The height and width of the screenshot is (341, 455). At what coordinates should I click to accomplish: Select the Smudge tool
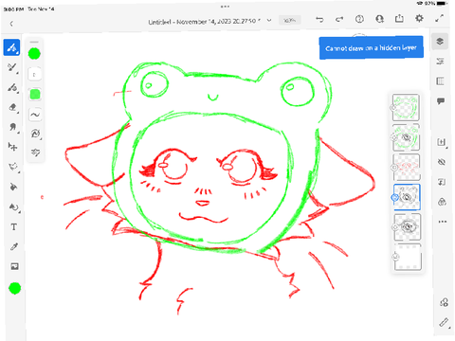pos(12,127)
